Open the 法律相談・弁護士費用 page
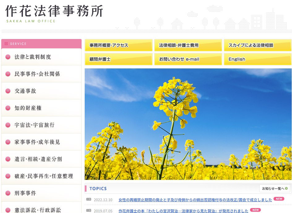Screen dimensions: 293x213 click(188, 45)
